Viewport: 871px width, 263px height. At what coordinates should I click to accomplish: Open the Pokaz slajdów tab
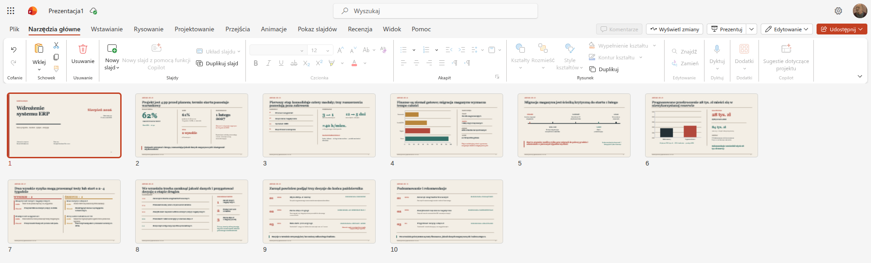317,29
